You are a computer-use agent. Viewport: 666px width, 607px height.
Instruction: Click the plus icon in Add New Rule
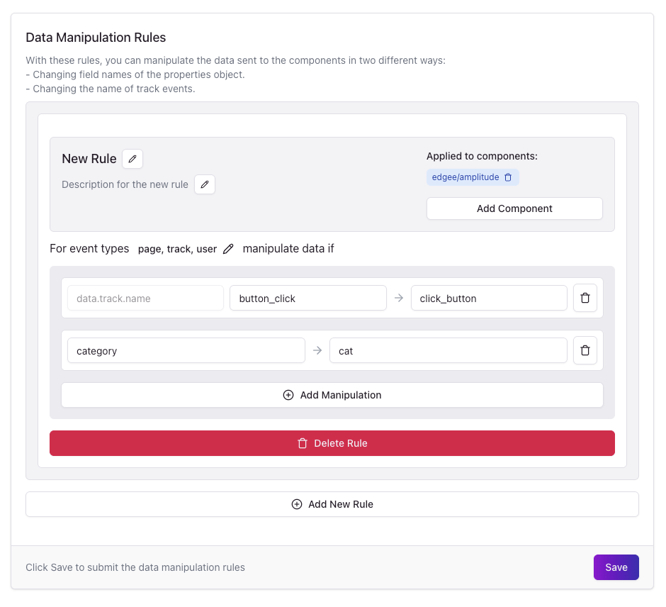pos(297,504)
